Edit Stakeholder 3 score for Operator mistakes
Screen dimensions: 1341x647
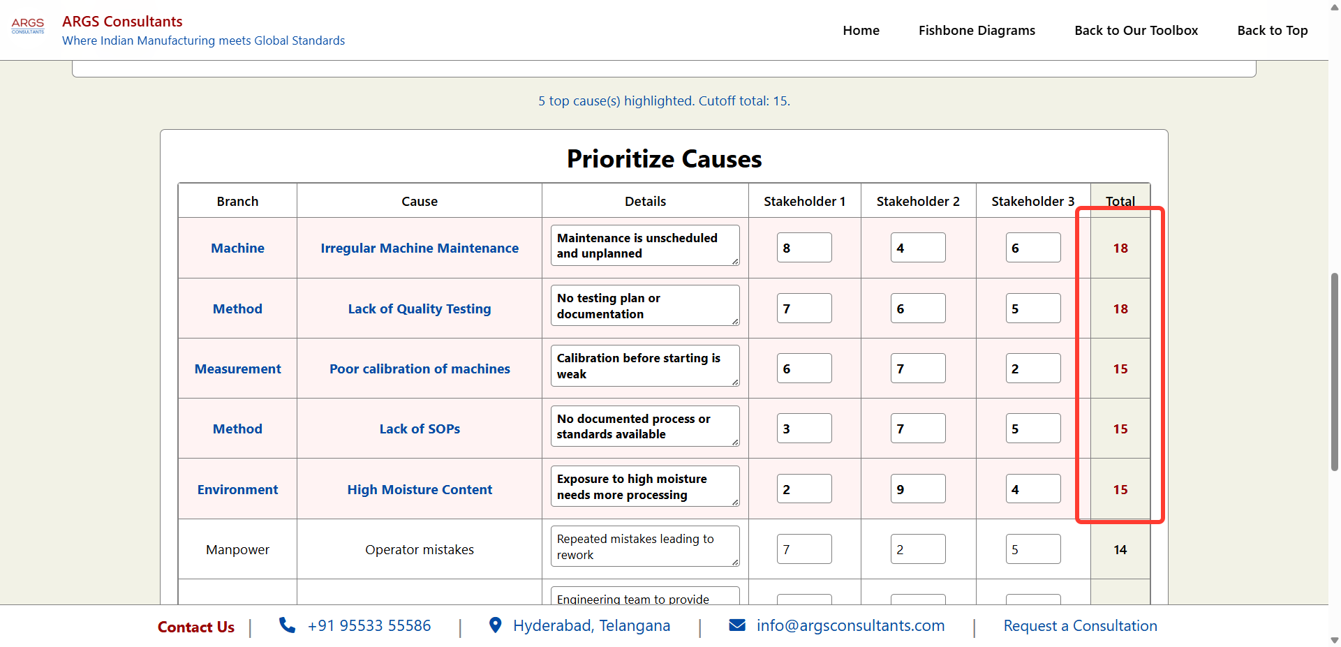[1033, 549]
